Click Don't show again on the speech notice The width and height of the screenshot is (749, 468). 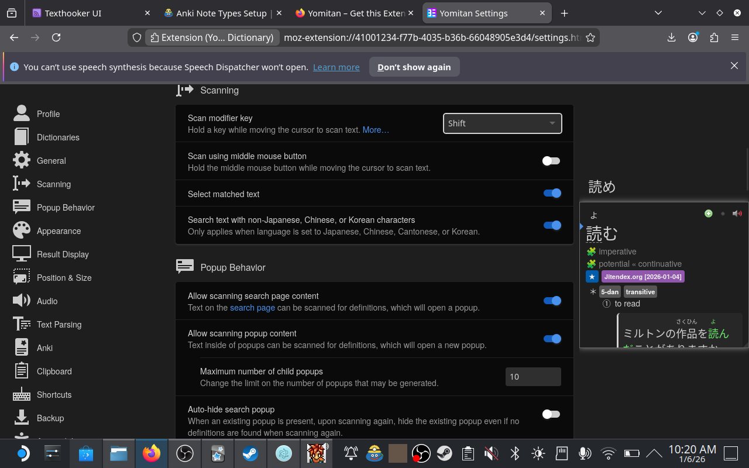[414, 67]
